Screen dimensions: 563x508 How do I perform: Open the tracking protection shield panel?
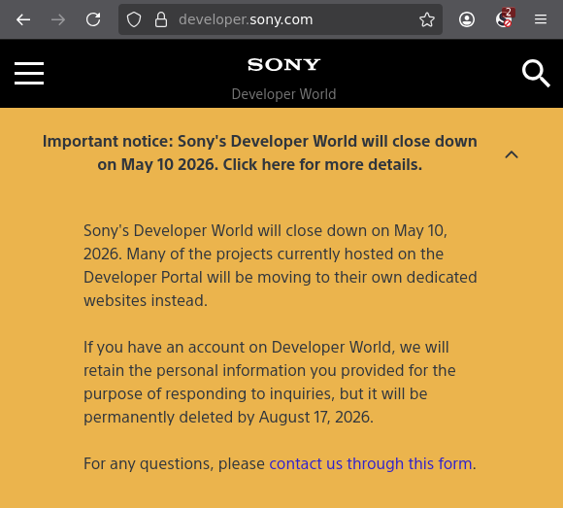coord(134,19)
